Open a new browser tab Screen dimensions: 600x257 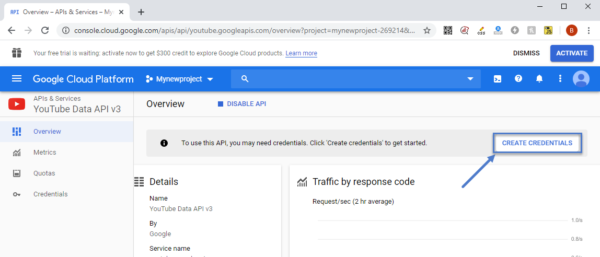[141, 12]
